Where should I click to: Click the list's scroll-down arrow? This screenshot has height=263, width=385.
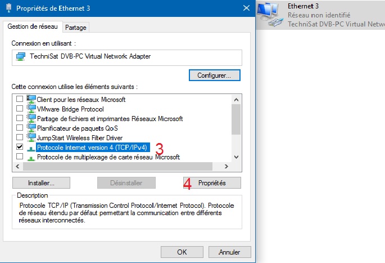[x=236, y=157]
